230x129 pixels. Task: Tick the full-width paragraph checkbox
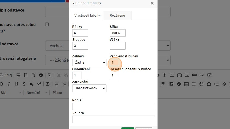47,24
